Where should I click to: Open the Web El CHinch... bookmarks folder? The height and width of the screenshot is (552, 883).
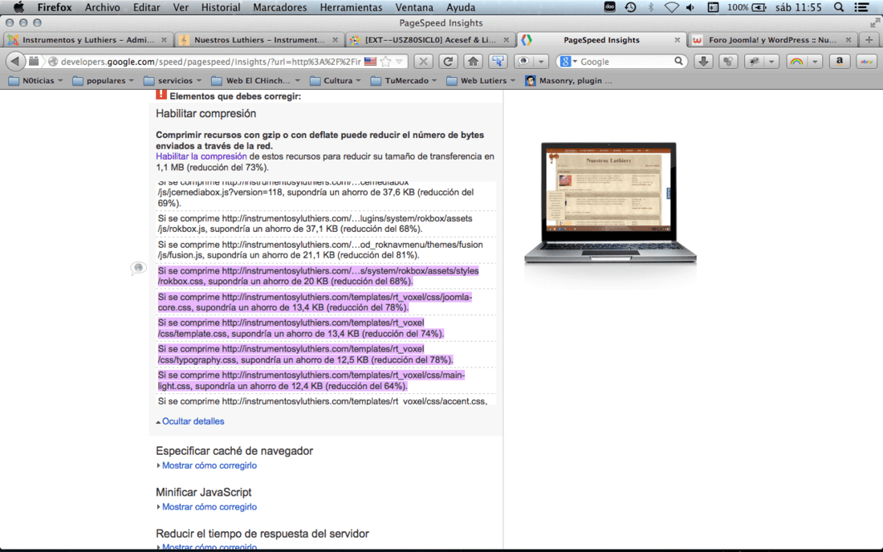coord(255,81)
